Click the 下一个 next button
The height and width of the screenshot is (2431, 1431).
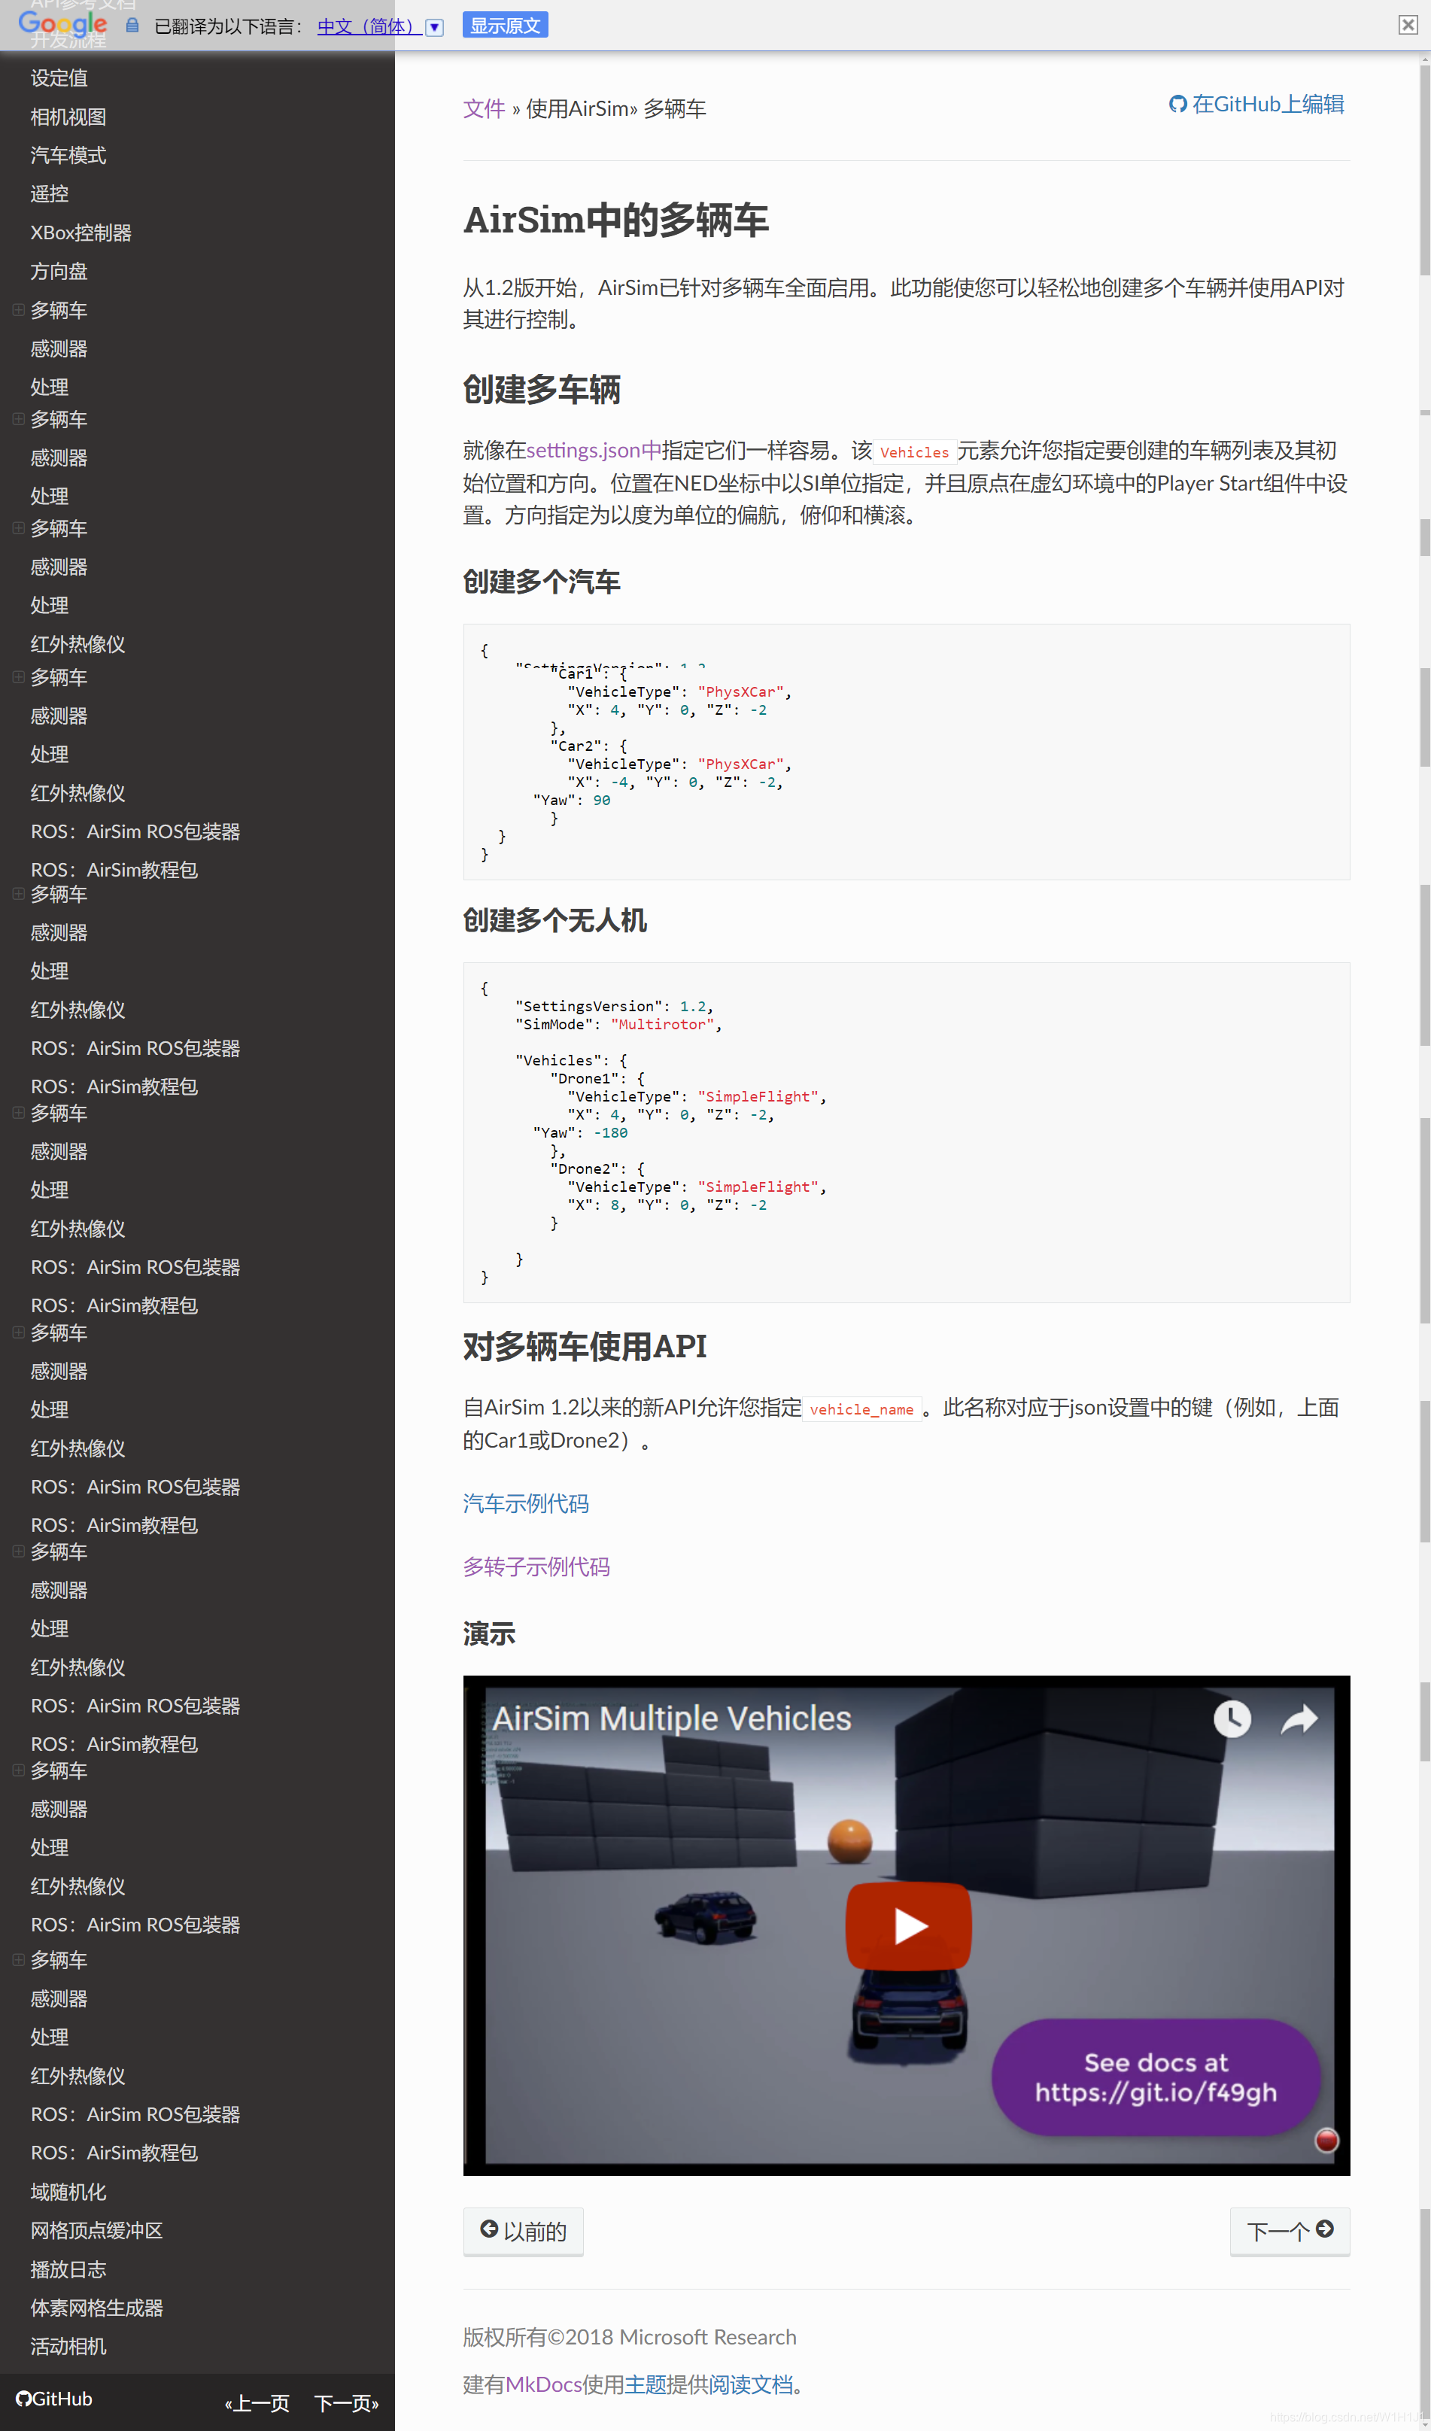[1289, 2232]
